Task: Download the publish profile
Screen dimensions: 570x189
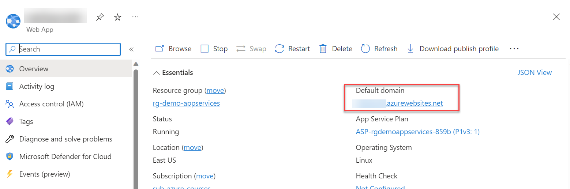Action: pos(453,49)
